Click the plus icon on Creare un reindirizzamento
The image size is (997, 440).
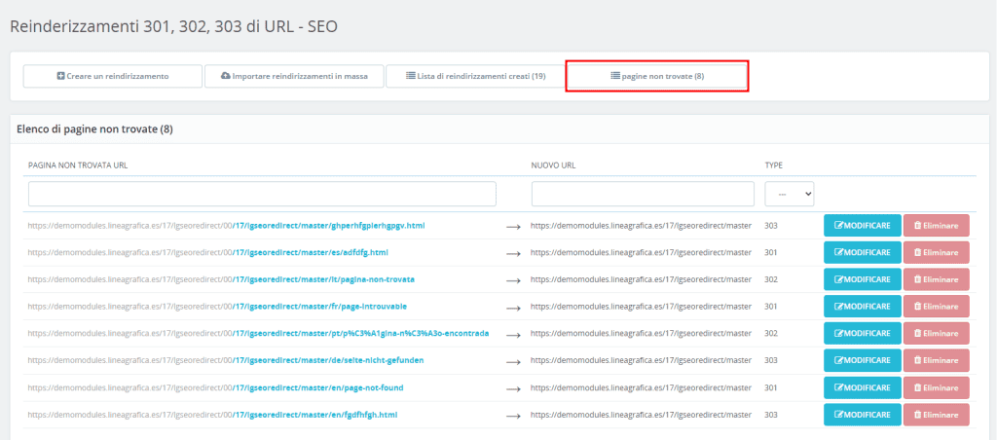(x=61, y=76)
